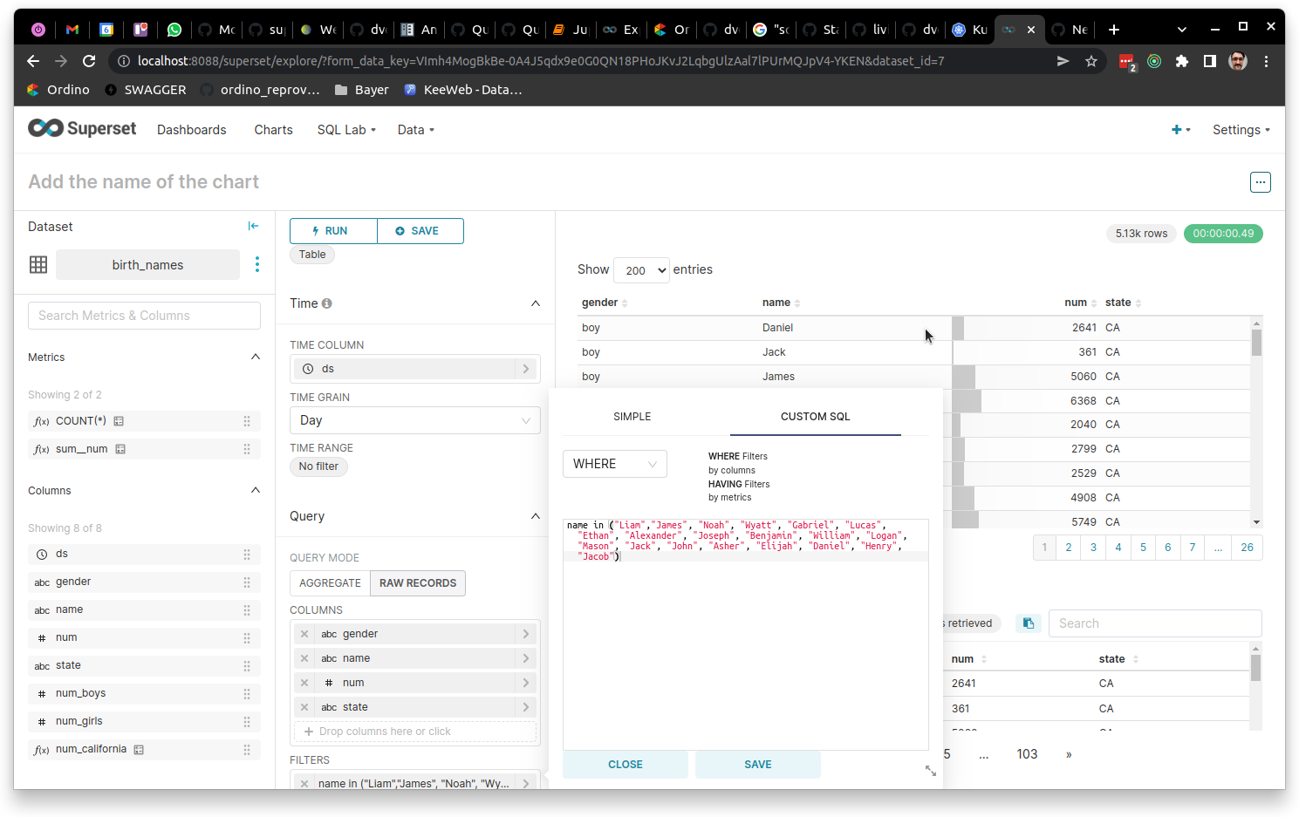Click the num_california details icon
The height and width of the screenshot is (817, 1299).
point(139,749)
